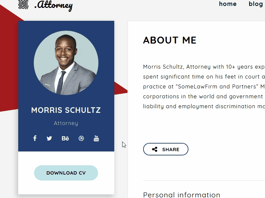Click the Download CV button
Screen dimensions: 265x198
pos(66,173)
